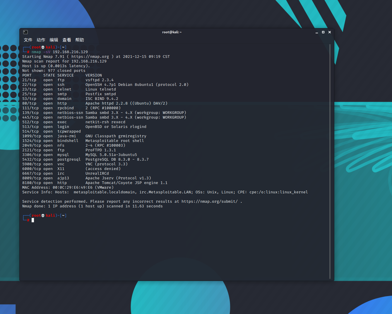The image size is (392, 314).
Task: Open the https://nmap.org link in the Starting line
Action: coord(90,57)
